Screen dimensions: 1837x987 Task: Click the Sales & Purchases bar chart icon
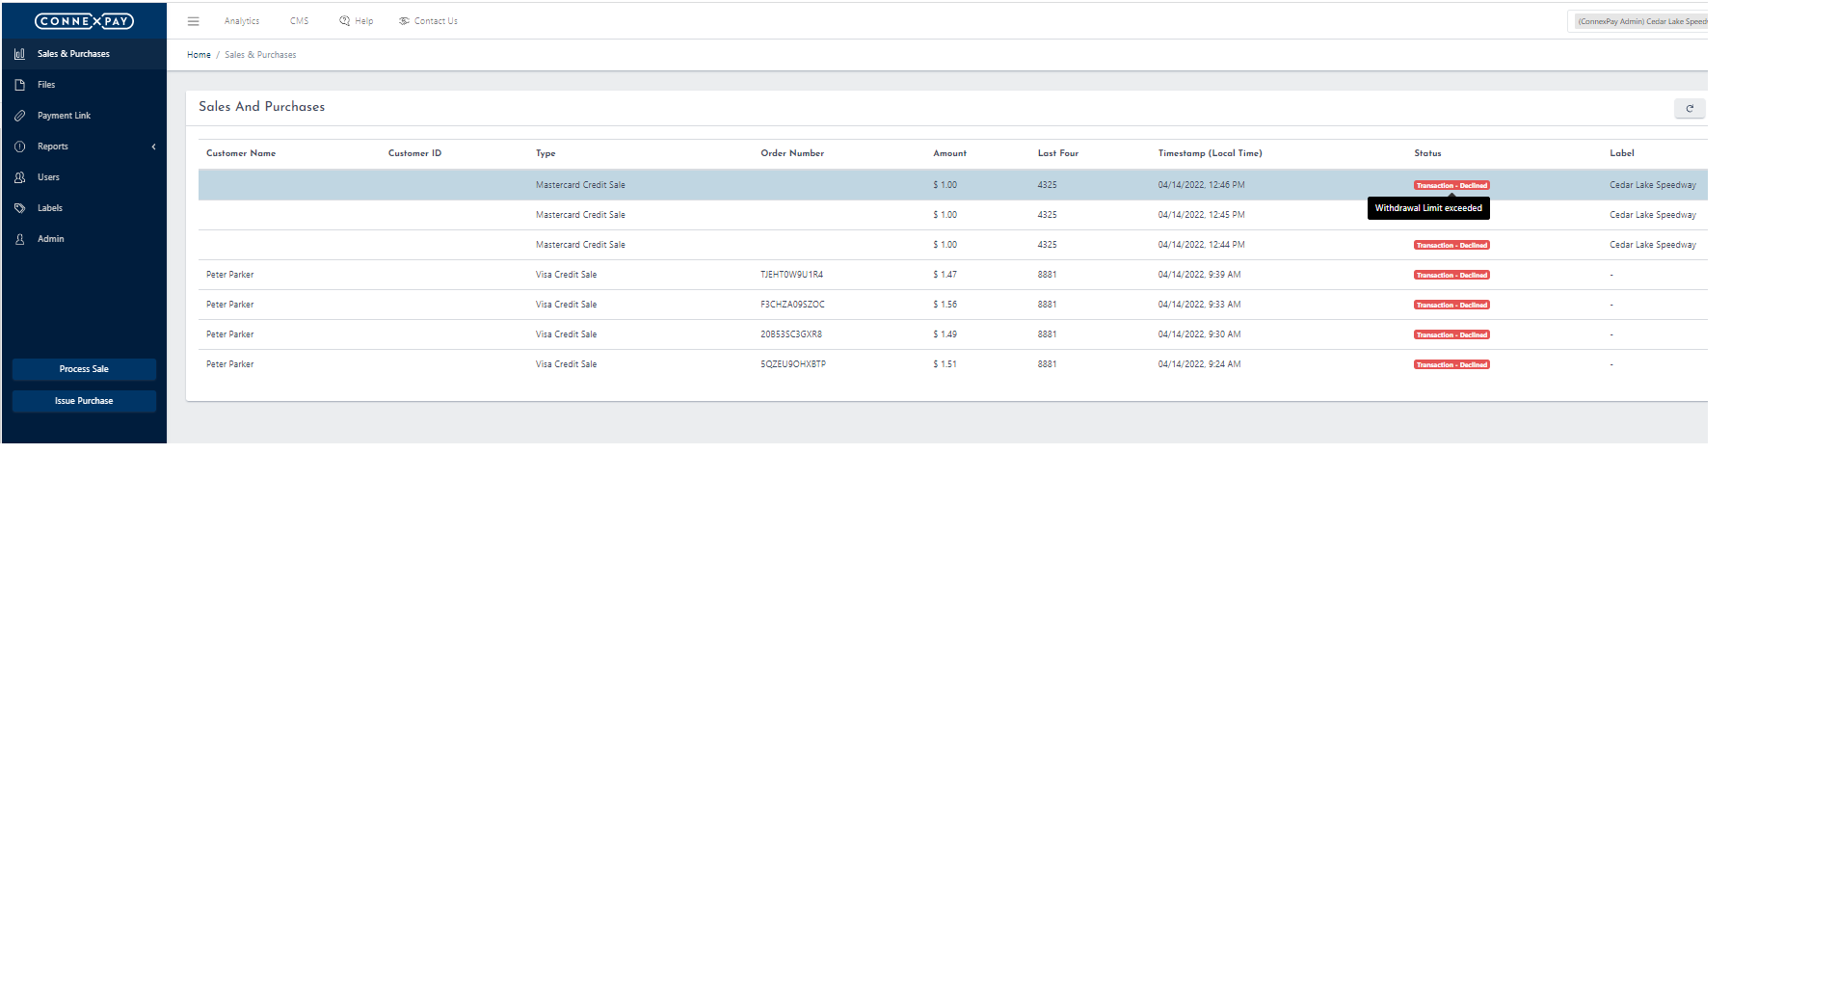tap(19, 54)
